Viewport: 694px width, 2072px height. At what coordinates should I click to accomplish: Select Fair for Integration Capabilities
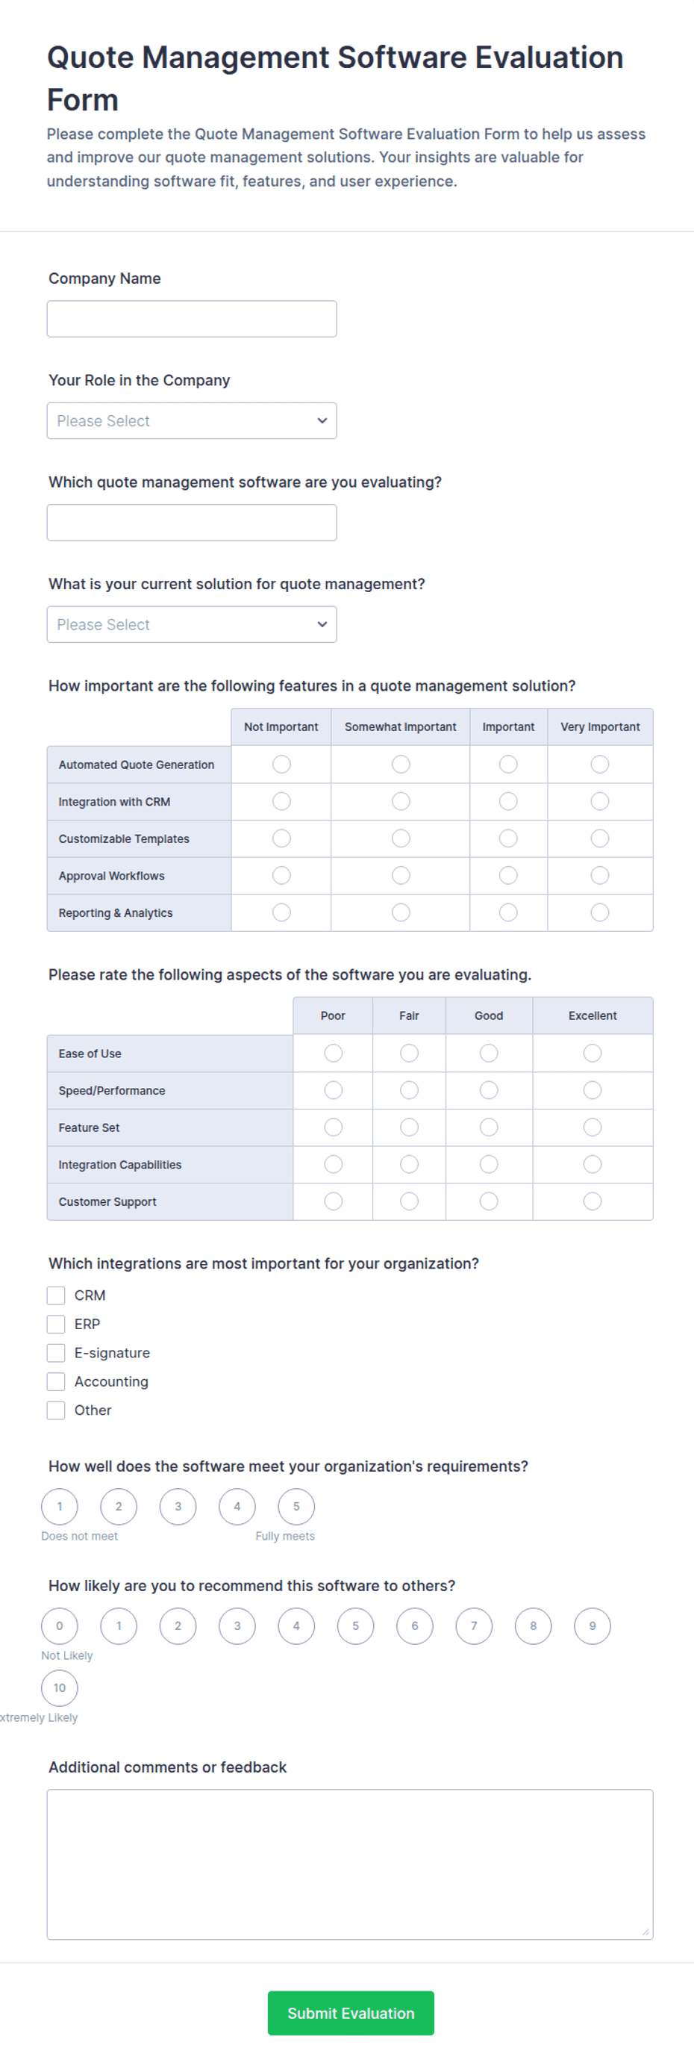[410, 1164]
